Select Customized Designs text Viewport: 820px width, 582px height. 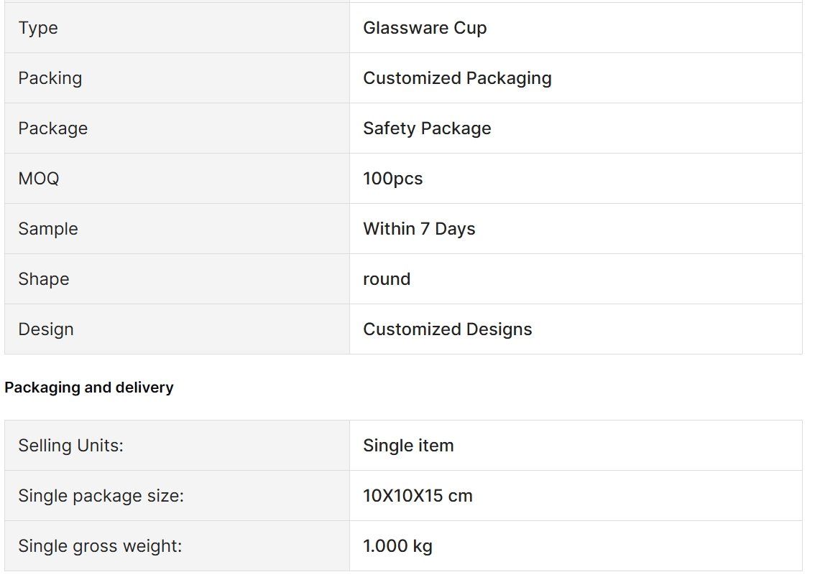(447, 329)
